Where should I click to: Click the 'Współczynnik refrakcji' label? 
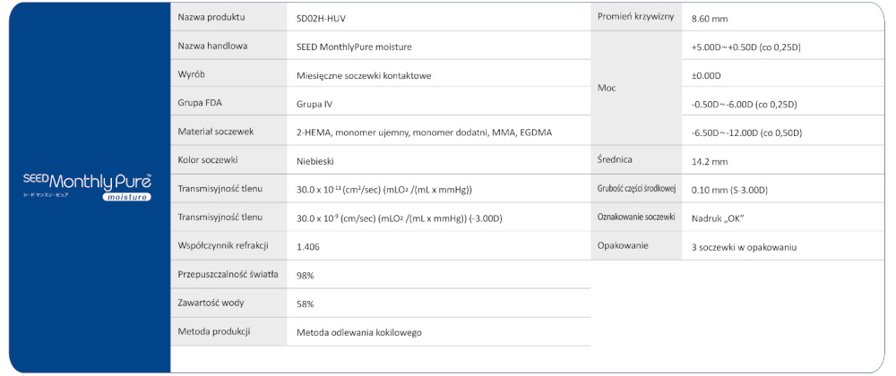coord(223,246)
